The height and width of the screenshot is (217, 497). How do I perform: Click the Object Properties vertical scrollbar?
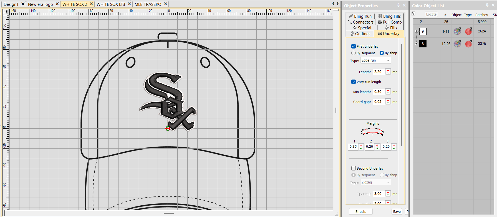[x=401, y=94]
